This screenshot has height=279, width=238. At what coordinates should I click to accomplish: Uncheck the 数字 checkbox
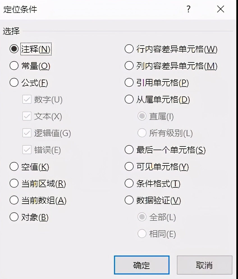coord(27,100)
